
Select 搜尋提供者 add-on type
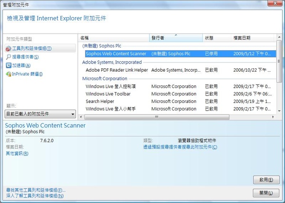(26, 57)
